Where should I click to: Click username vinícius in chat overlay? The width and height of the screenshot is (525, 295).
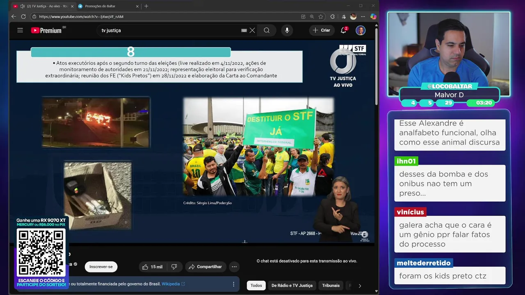(410, 212)
